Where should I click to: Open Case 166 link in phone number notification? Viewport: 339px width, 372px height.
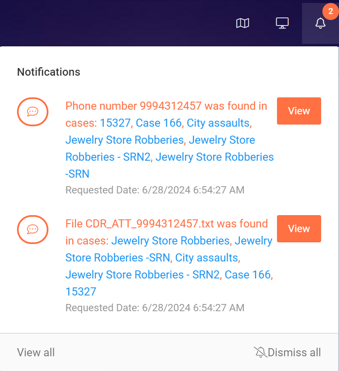159,123
